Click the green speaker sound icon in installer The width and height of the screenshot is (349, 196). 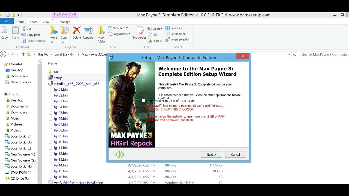coord(119,155)
